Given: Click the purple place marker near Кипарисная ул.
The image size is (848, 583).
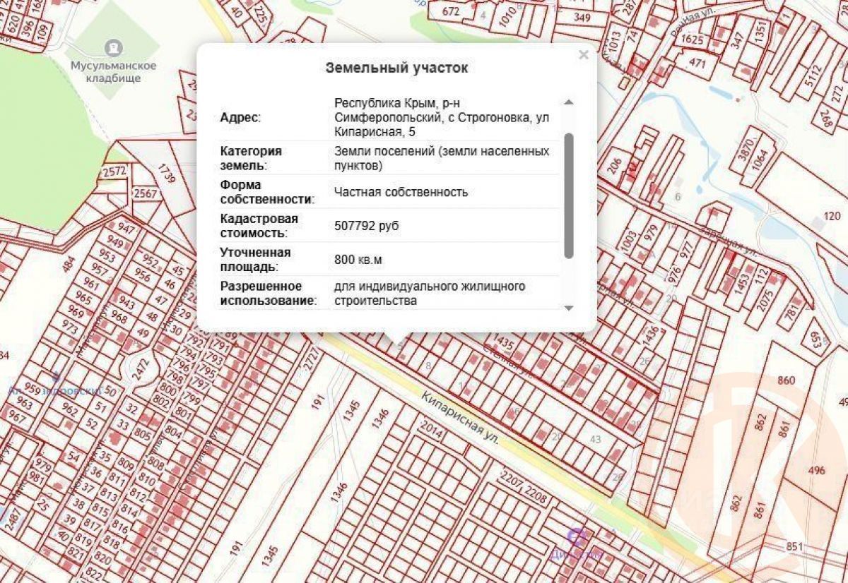Looking at the screenshot, I should click(x=578, y=538).
